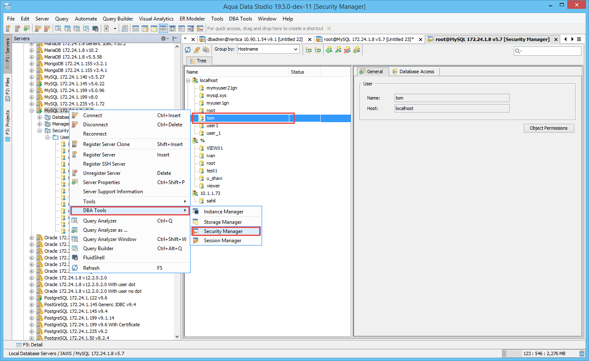Click the Object Permissions button
Image resolution: width=589 pixels, height=361 pixels.
tap(549, 128)
